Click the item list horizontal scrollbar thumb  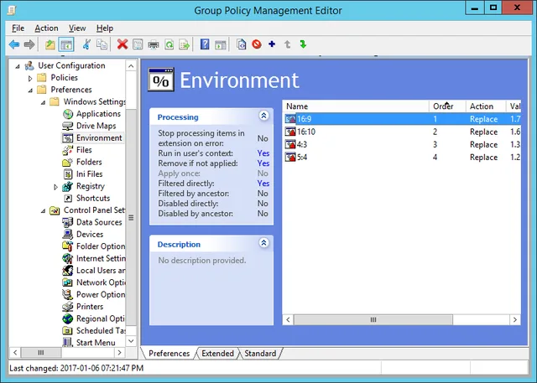click(x=373, y=320)
